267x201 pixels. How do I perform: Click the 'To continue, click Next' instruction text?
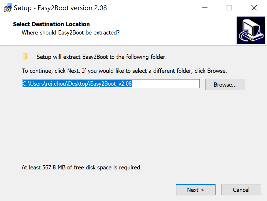[x=124, y=71]
